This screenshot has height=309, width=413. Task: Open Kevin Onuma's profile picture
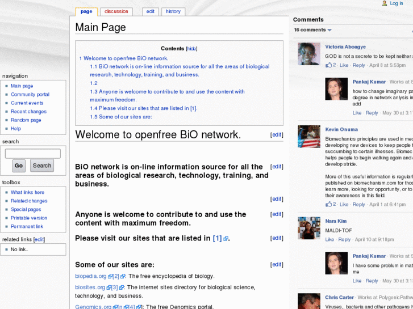[309, 137]
